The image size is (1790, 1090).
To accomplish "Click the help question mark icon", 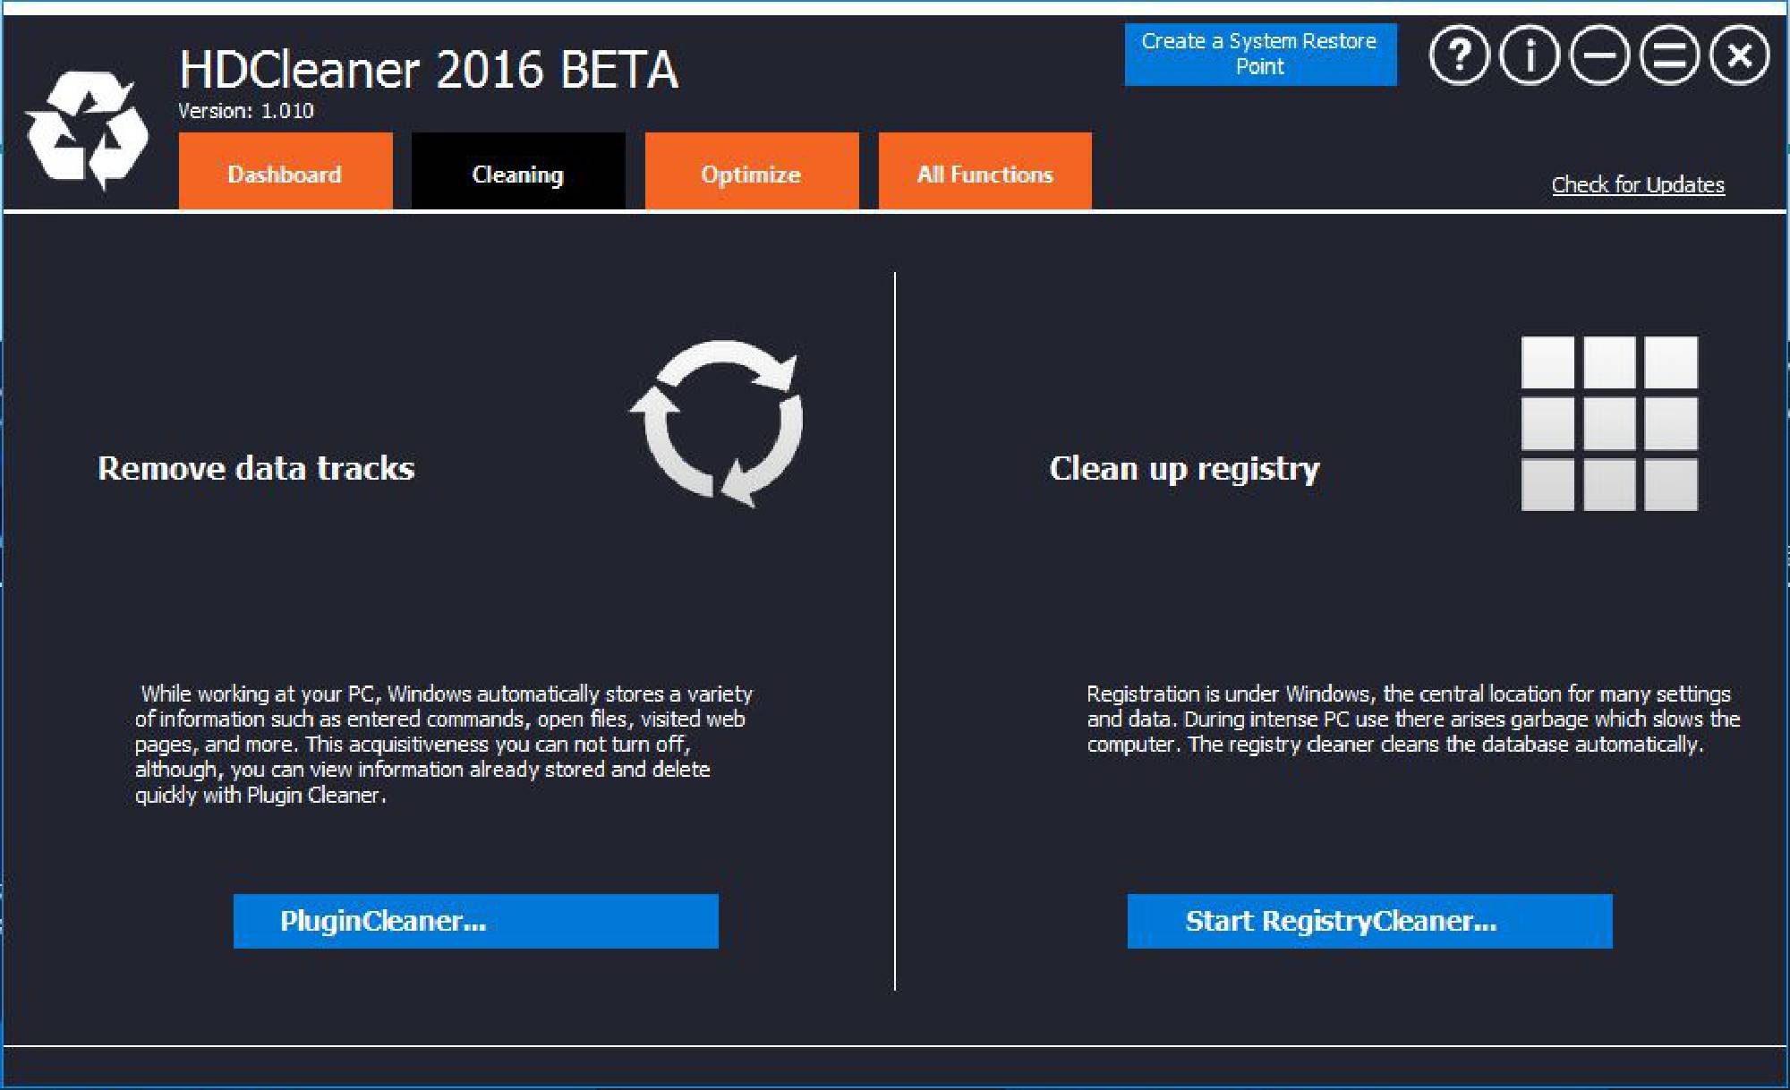I will click(1459, 55).
